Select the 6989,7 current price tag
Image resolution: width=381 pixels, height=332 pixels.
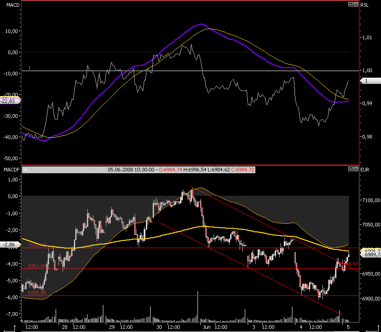pos(370,254)
